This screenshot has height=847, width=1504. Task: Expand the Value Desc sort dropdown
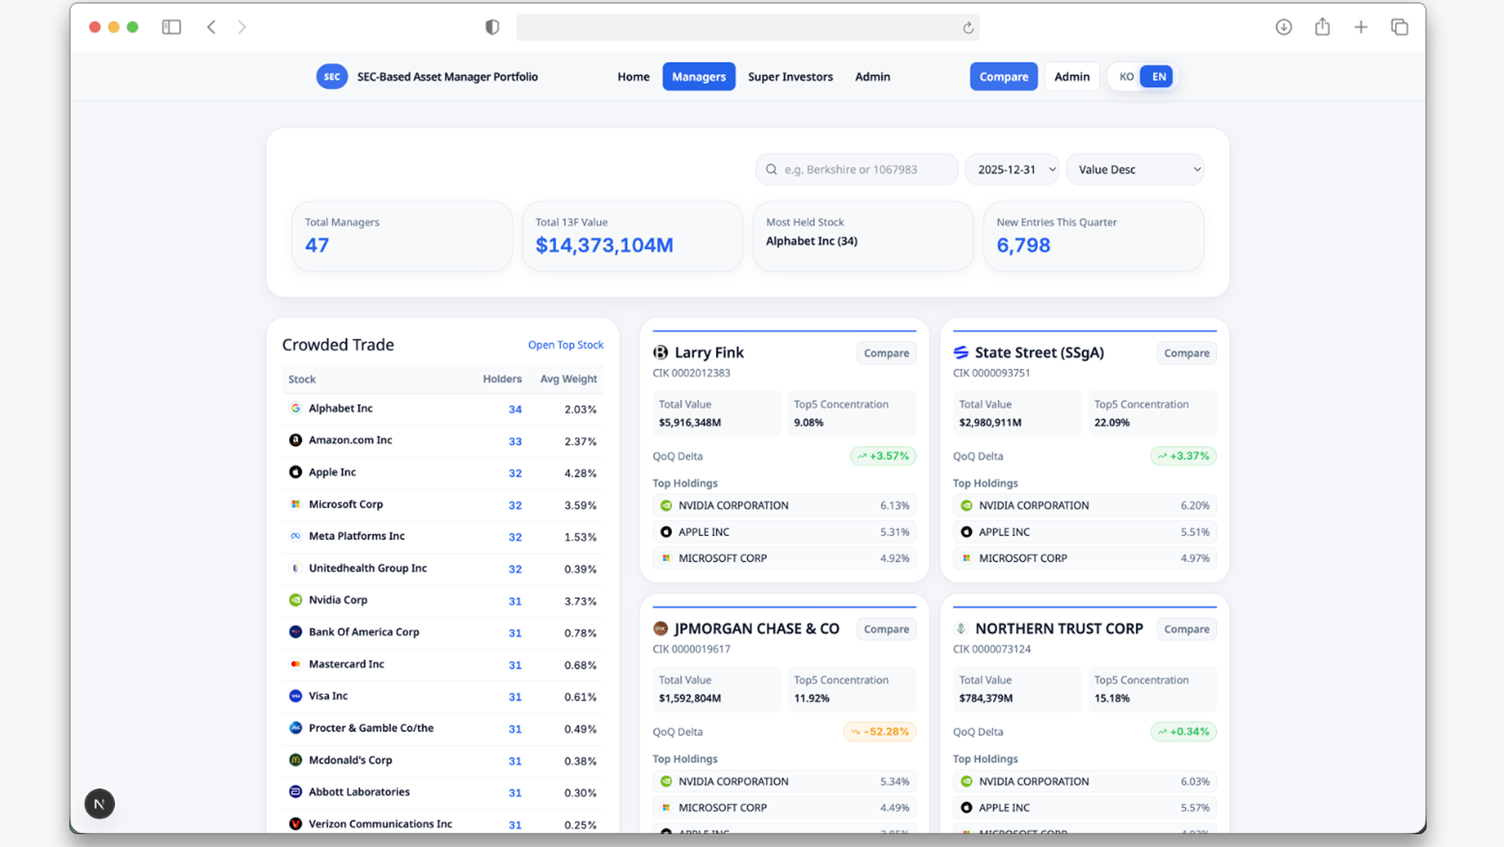(1134, 169)
